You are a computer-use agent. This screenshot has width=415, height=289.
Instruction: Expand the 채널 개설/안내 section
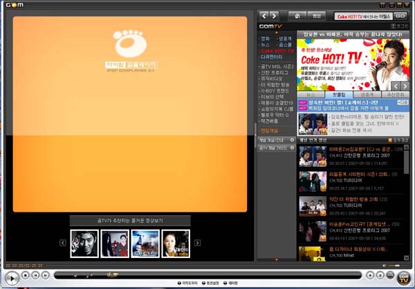276,140
